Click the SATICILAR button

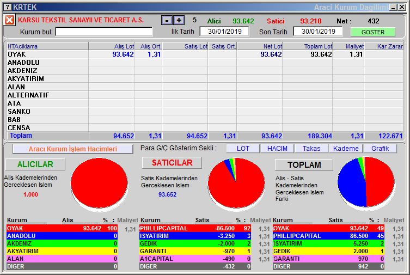click(172, 163)
